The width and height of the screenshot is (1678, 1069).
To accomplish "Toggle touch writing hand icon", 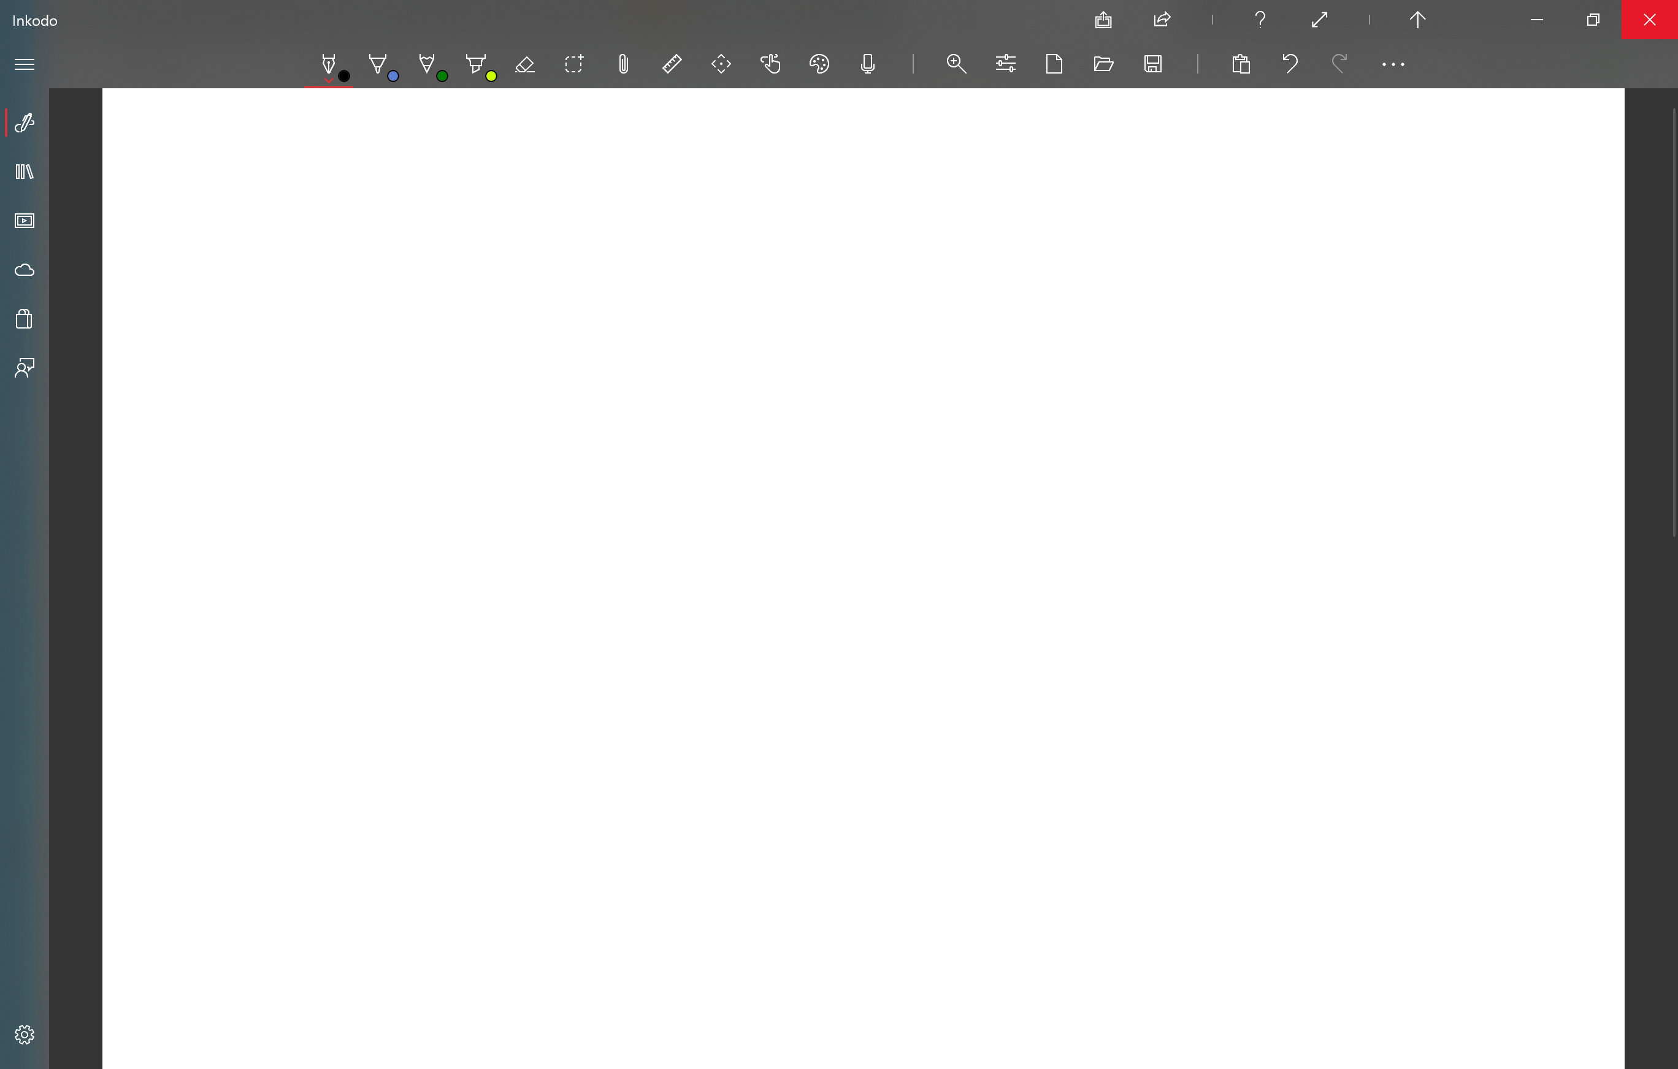I will (x=770, y=64).
